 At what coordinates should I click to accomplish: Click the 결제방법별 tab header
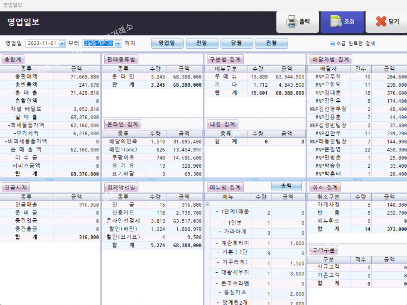120,188
